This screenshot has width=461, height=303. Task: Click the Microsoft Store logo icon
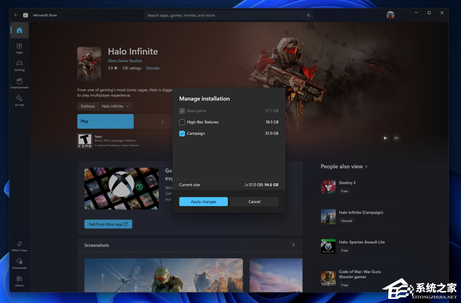[26, 15]
